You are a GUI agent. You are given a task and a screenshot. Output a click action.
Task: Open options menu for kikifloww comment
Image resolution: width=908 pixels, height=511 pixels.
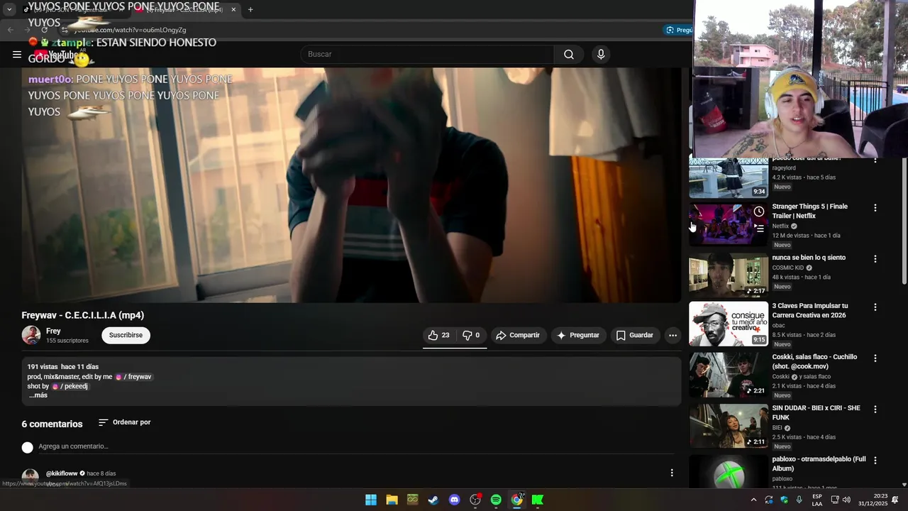pyautogui.click(x=672, y=473)
